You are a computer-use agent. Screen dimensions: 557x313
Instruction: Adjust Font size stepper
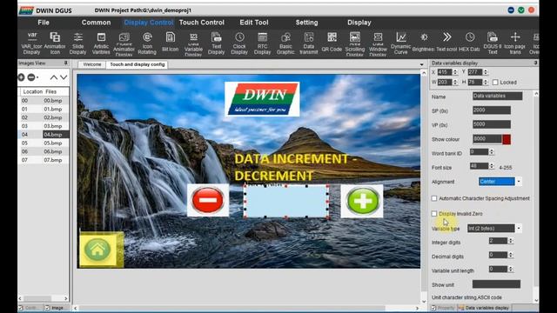pos(492,166)
